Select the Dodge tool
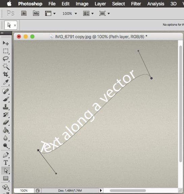Screen dimensions: 184x194 [x=6, y=146]
